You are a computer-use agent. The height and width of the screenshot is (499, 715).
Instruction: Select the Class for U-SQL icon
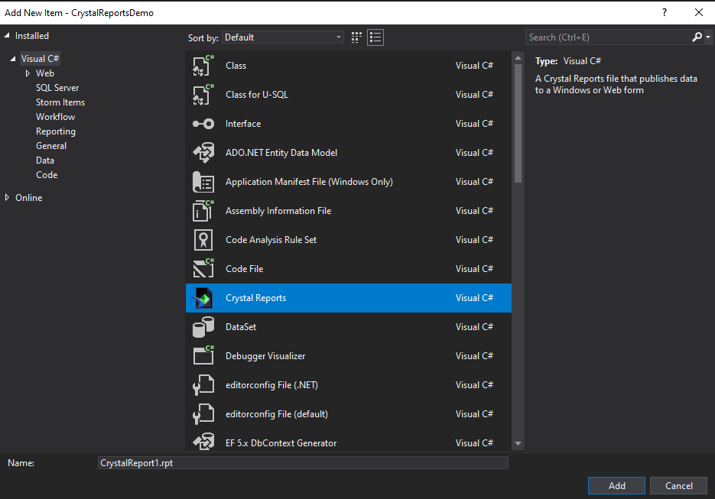point(203,95)
